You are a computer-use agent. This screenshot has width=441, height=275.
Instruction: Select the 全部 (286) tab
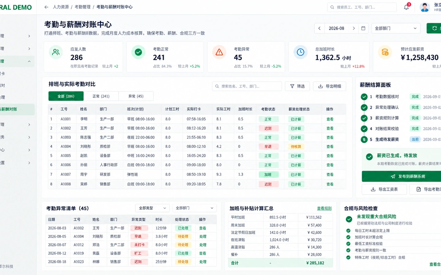pos(66,96)
